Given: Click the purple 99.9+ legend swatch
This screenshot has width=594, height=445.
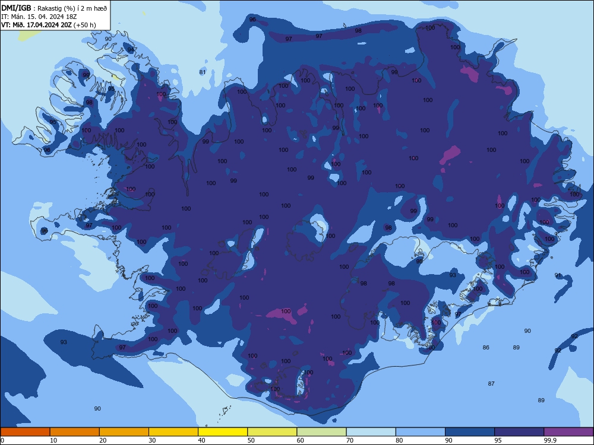Looking at the screenshot, I should 568,432.
